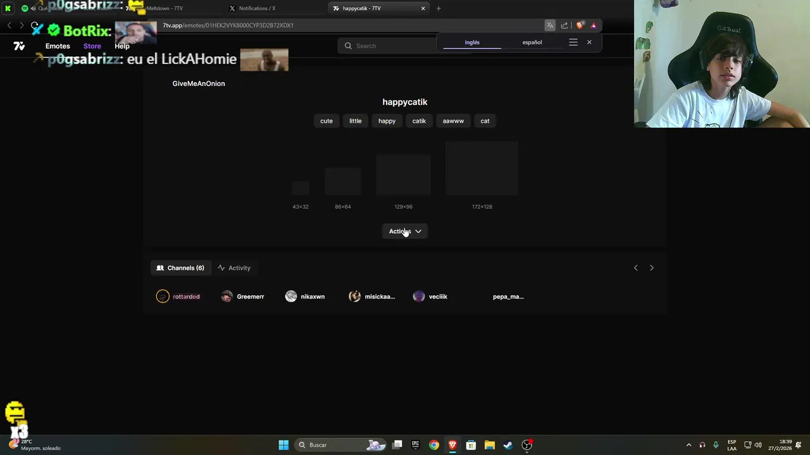Click the 'cute' tag

point(327,121)
